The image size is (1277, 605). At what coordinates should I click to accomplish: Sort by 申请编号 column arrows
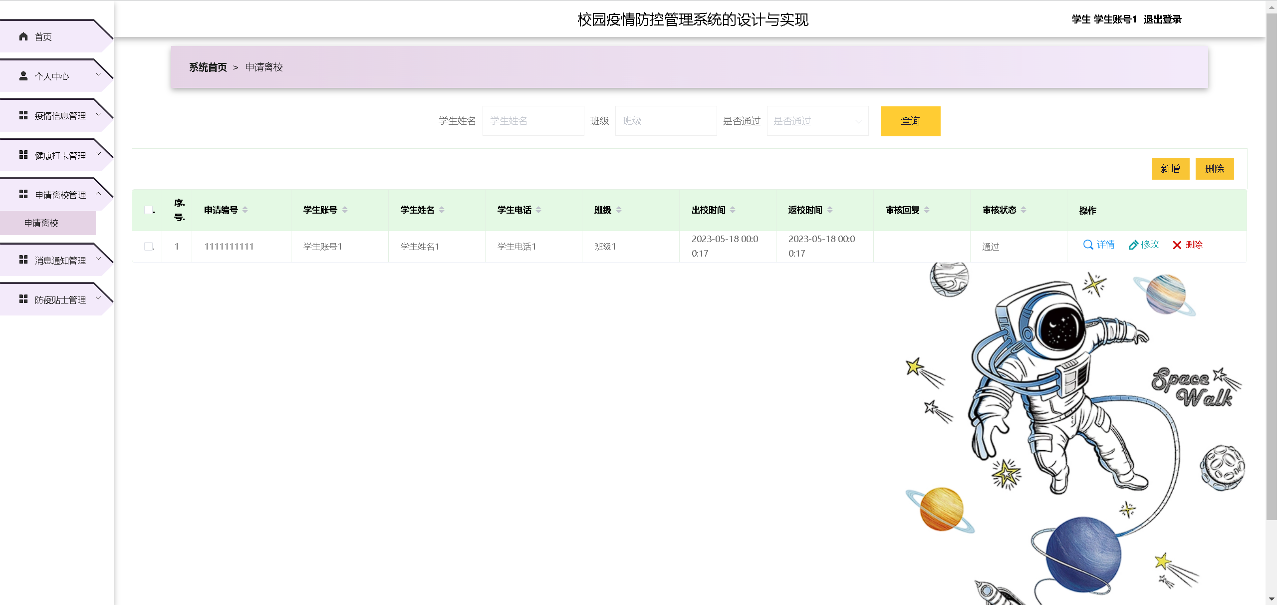point(245,210)
